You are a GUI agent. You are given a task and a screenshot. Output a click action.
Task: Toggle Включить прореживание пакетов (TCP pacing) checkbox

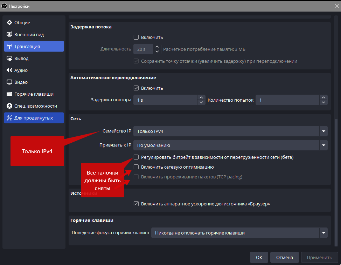136,177
